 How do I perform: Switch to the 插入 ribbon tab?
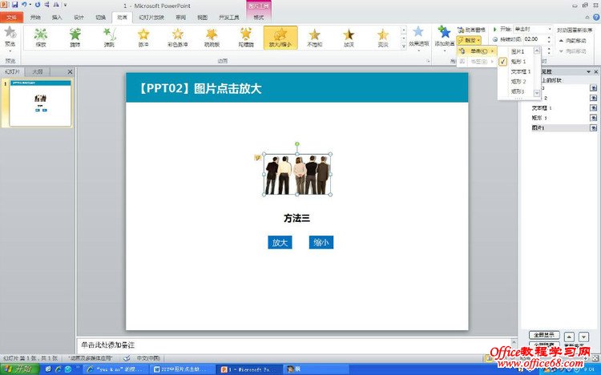point(57,18)
